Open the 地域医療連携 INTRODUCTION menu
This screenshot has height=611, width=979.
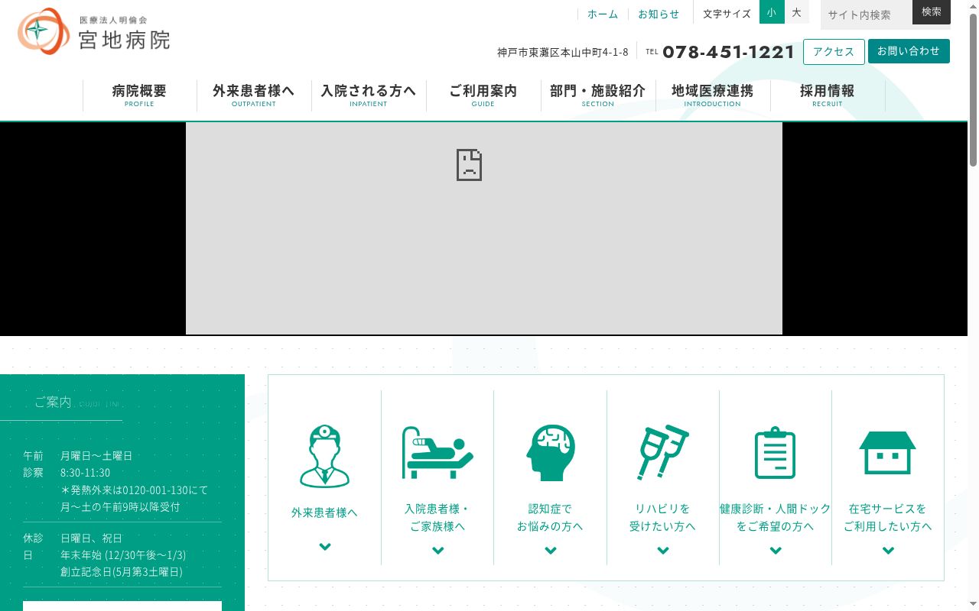[x=713, y=95]
